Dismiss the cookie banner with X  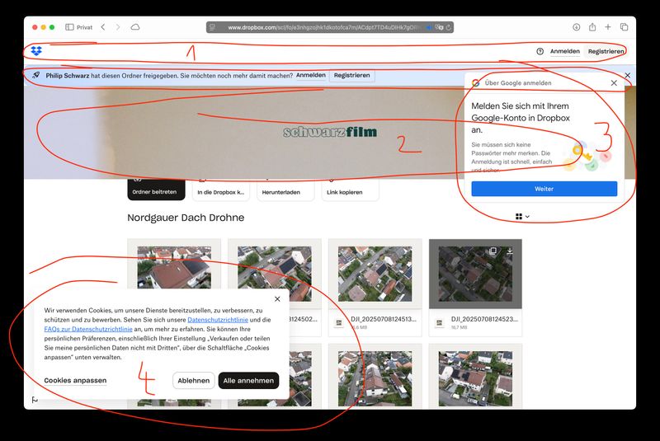(x=277, y=299)
